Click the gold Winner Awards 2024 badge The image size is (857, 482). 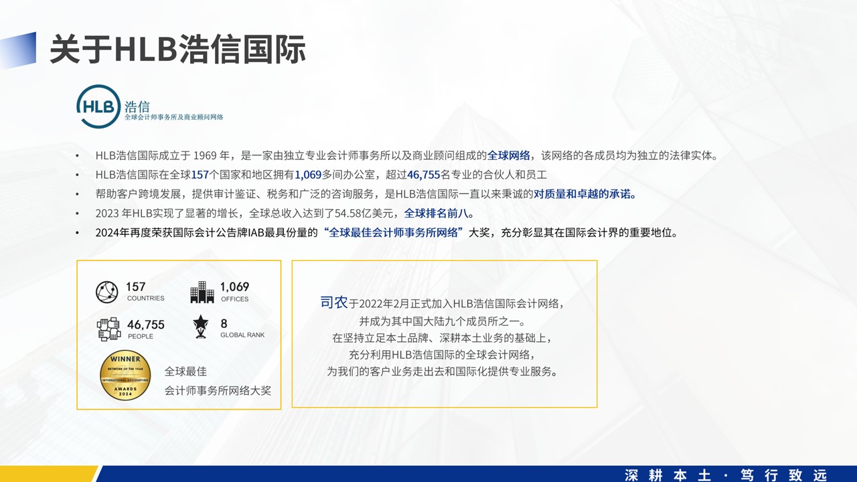pos(125,376)
